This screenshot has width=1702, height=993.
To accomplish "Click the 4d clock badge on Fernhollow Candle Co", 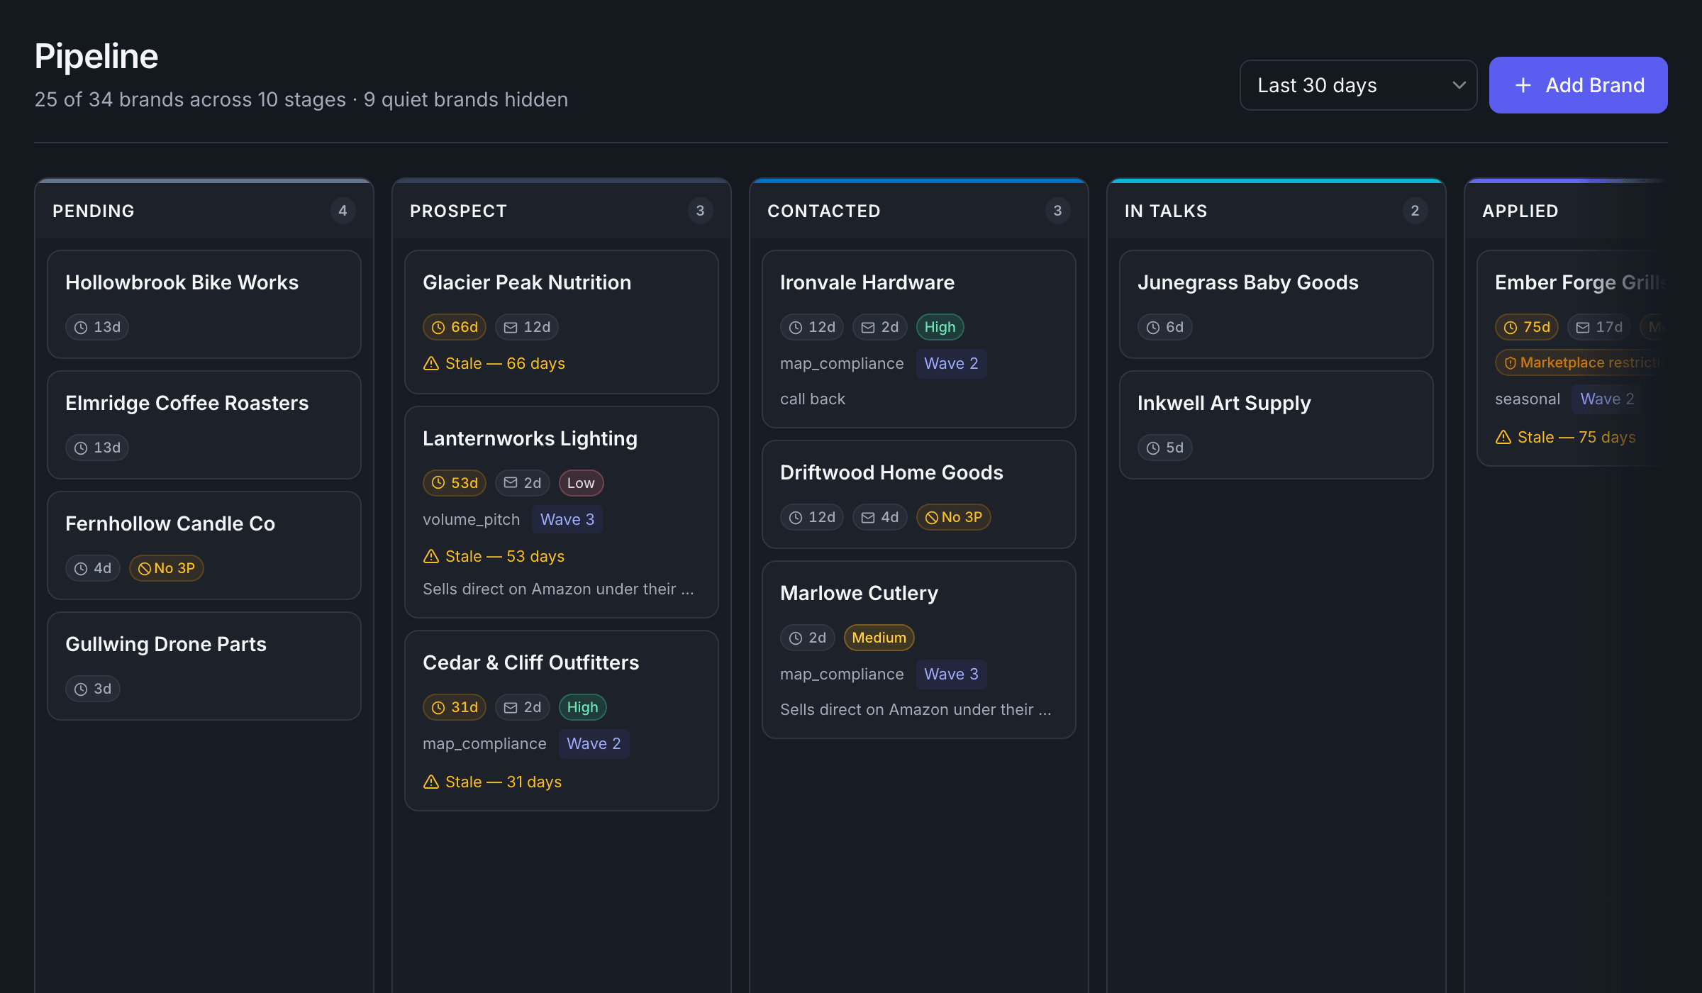I will pyautogui.click(x=93, y=568).
